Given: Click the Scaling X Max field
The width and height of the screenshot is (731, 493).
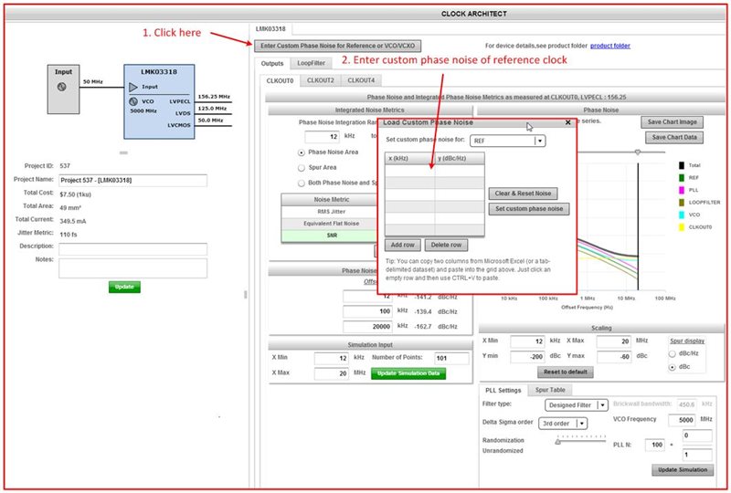Looking at the screenshot, I should 613,341.
